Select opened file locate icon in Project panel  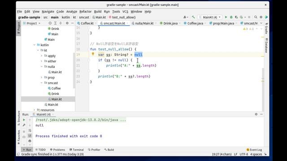[50, 23]
